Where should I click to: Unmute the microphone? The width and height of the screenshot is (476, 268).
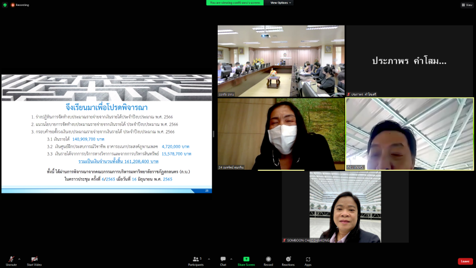pyautogui.click(x=11, y=261)
